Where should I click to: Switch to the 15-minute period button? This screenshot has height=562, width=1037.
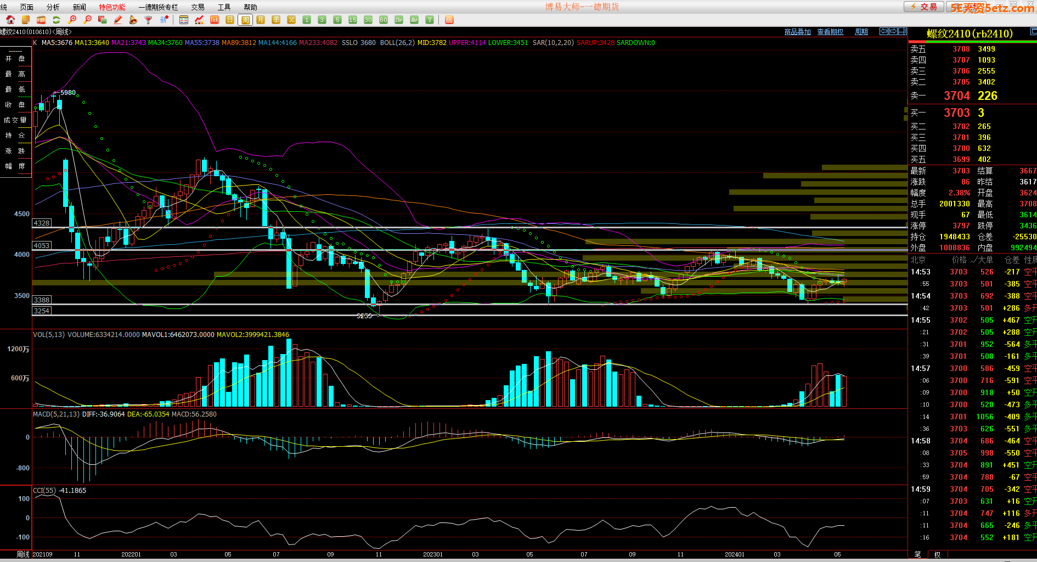click(353, 20)
